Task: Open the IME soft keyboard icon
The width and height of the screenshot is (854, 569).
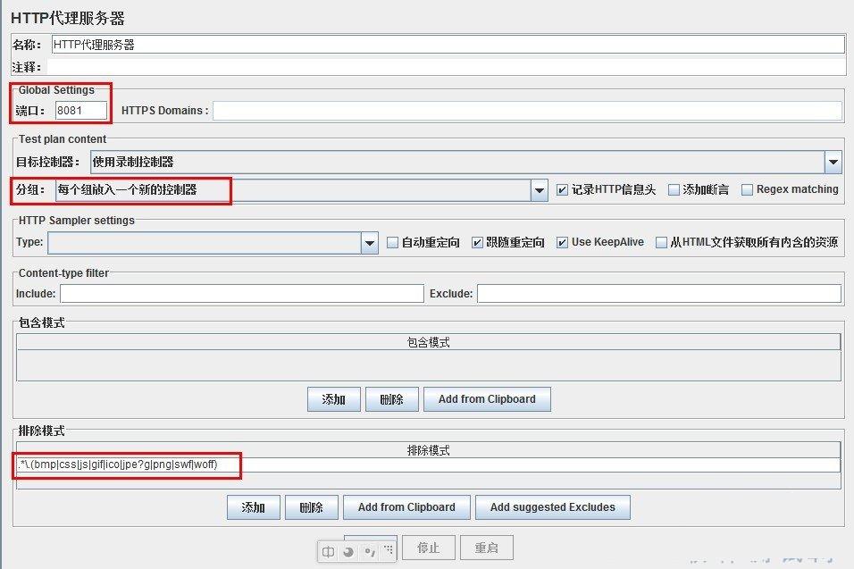Action: pyautogui.click(x=388, y=552)
